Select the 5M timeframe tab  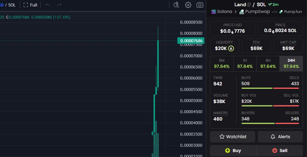point(222,64)
